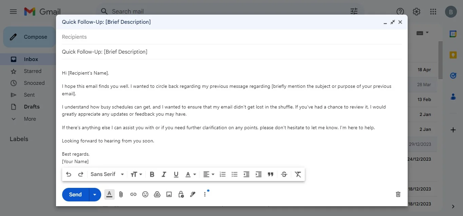Insert an emoji into the email
The height and width of the screenshot is (216, 463).
pyautogui.click(x=145, y=194)
